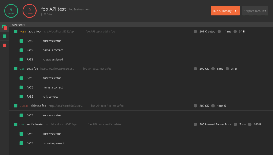Click the PASS indicator for id was assigned
The image size is (273, 155).
21,59
